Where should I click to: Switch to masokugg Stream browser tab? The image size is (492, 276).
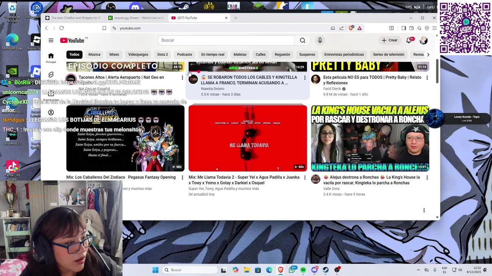pos(136,18)
